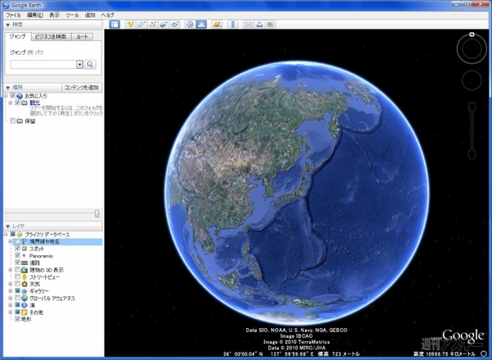Uncheck the Panoramio layer checkbox
This screenshot has height=360, width=492.
click(x=17, y=256)
